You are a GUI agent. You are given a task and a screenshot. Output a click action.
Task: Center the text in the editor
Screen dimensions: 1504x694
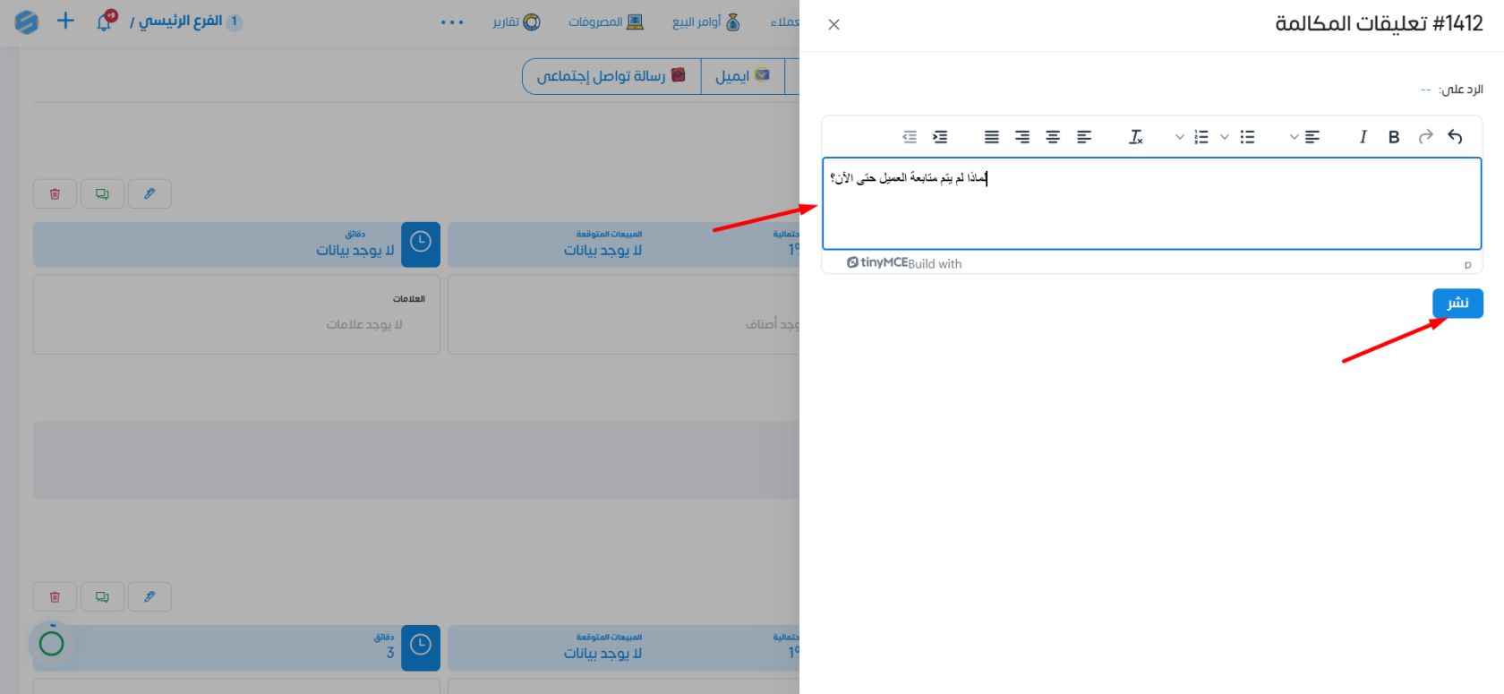1053,137
